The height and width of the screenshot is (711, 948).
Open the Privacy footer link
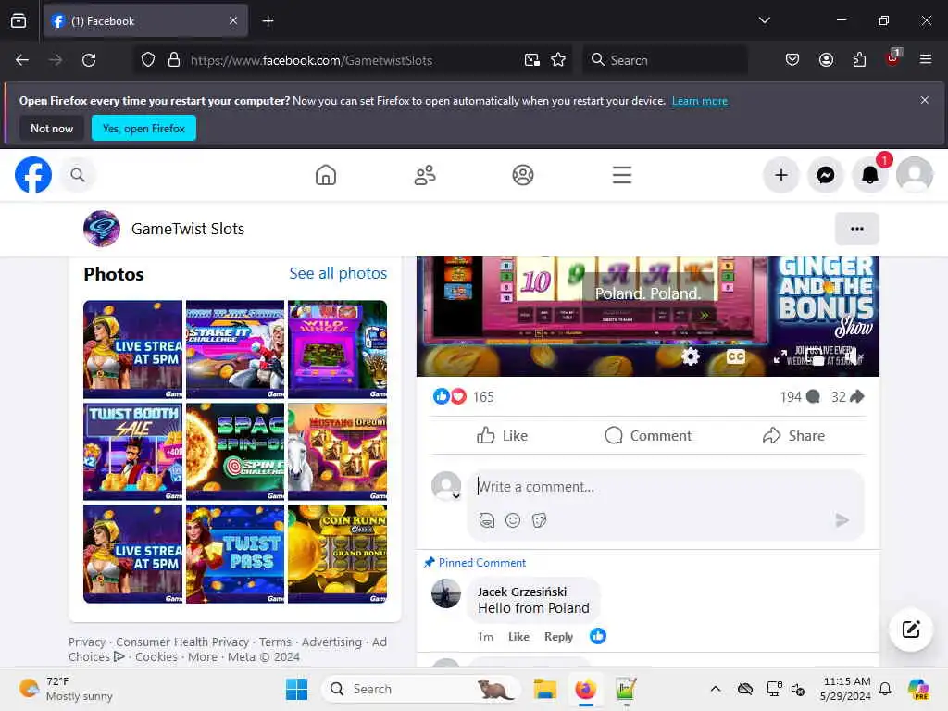[87, 642]
